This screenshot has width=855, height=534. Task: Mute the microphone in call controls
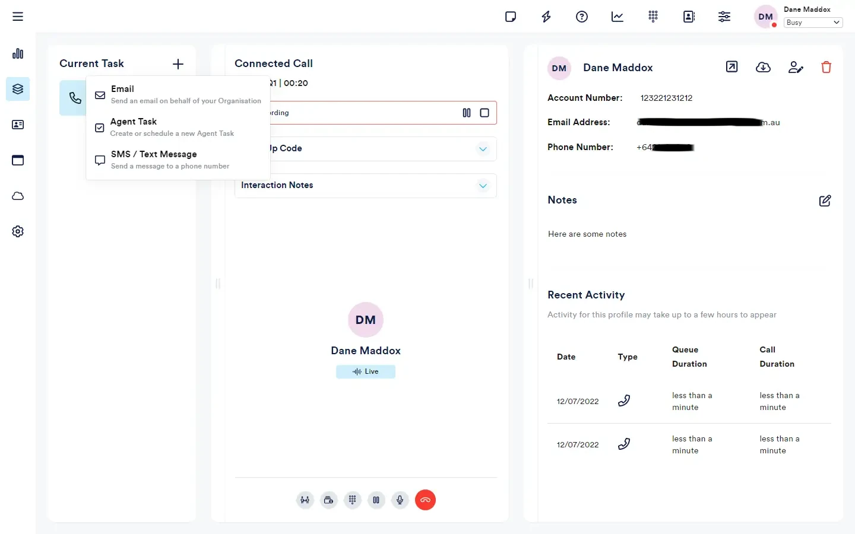400,500
